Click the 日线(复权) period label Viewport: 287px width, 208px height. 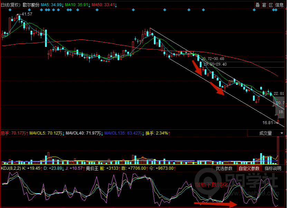tap(11, 5)
